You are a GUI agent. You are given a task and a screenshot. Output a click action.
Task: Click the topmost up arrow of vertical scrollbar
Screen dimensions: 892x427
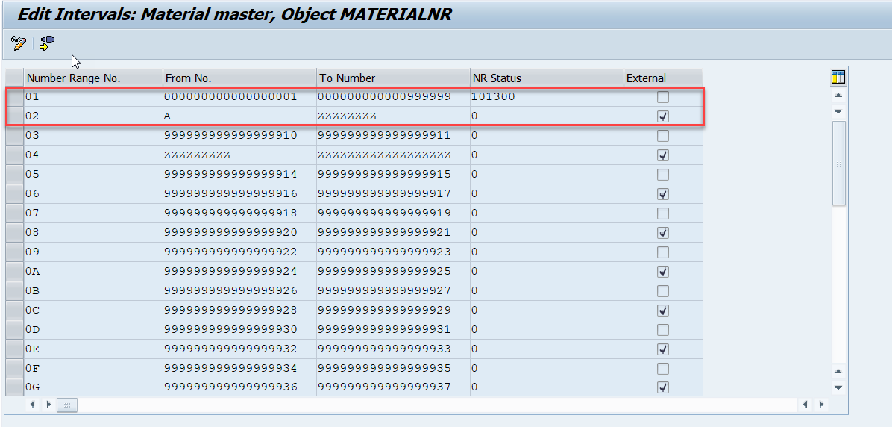(x=838, y=96)
